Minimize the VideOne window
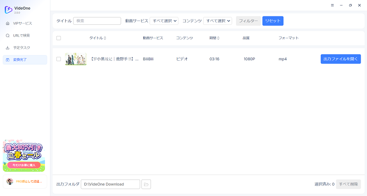The image size is (367, 196). (x=341, y=5)
